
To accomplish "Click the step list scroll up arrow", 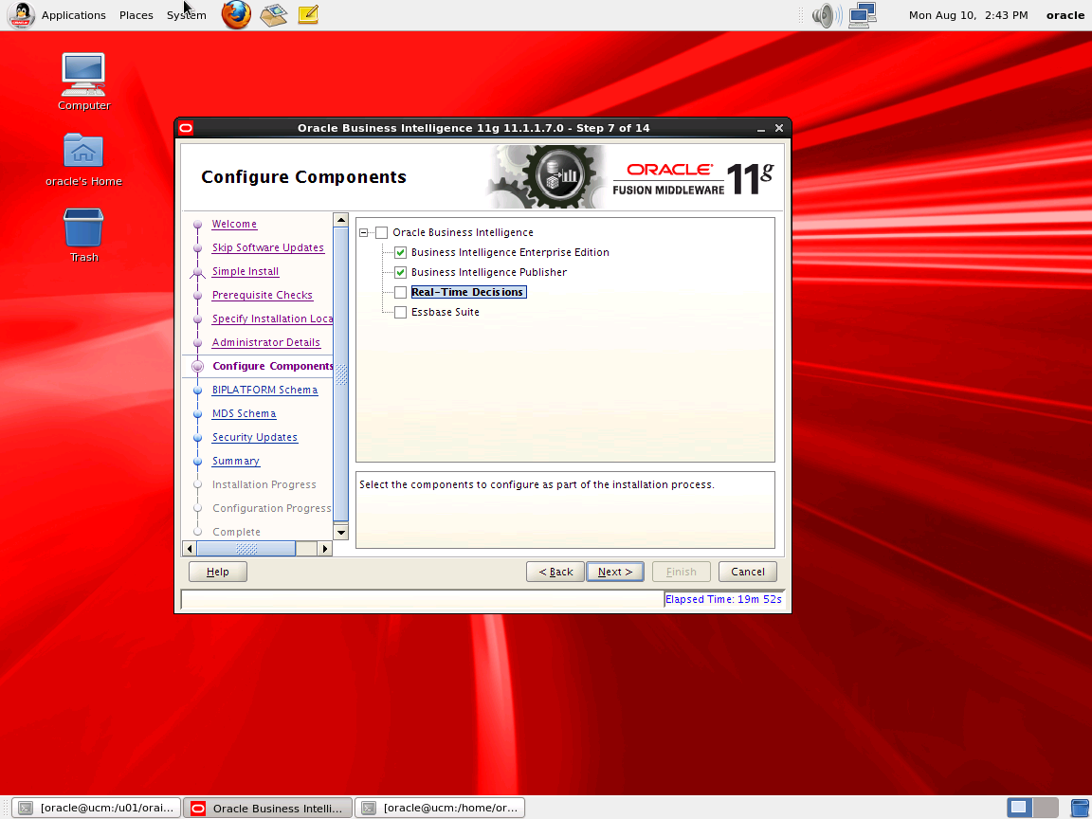I will 340,220.
